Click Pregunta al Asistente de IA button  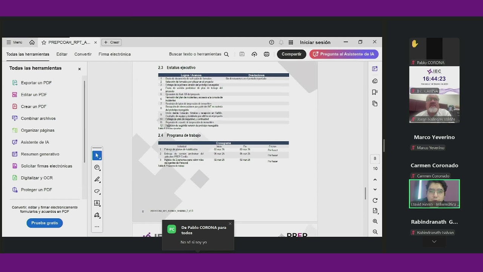344,54
